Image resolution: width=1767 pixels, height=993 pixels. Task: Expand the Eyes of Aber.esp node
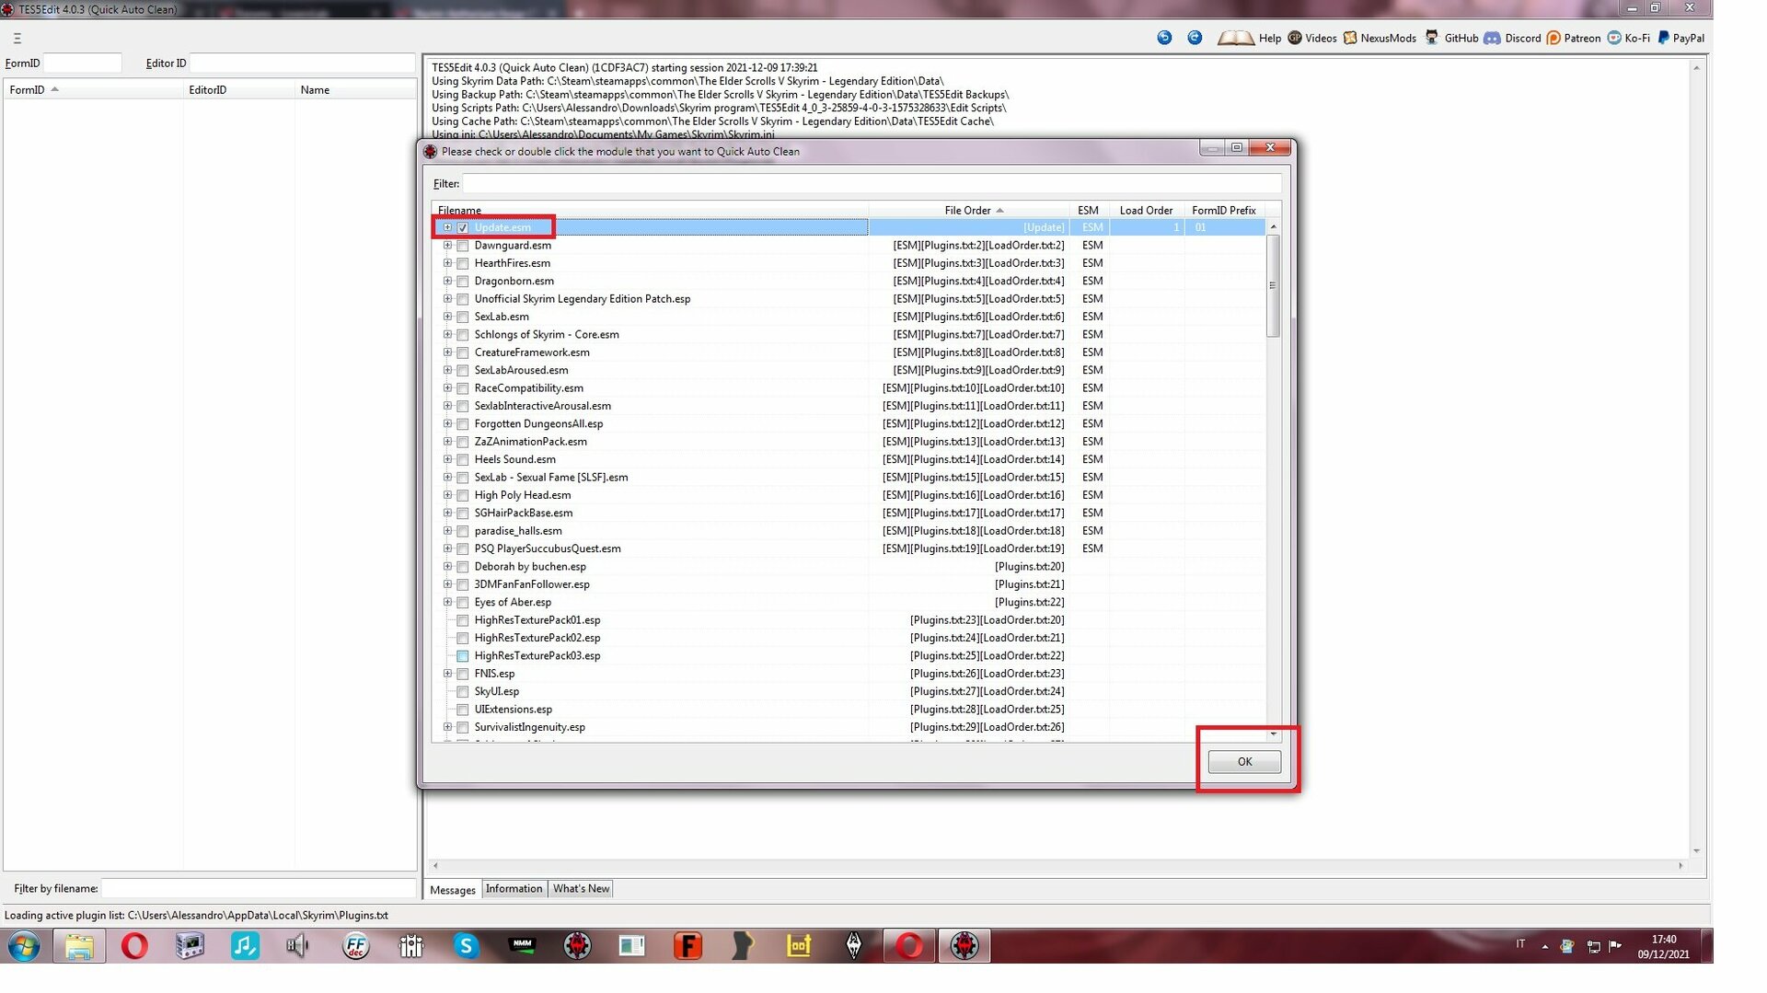coord(448,602)
